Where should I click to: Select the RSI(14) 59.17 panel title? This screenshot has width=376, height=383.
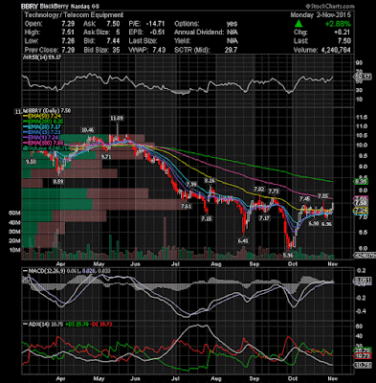tap(42, 57)
